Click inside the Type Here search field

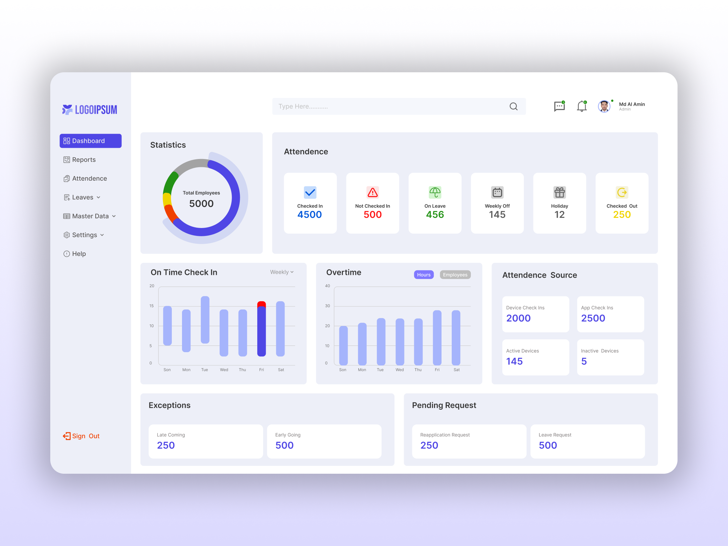click(x=362, y=106)
